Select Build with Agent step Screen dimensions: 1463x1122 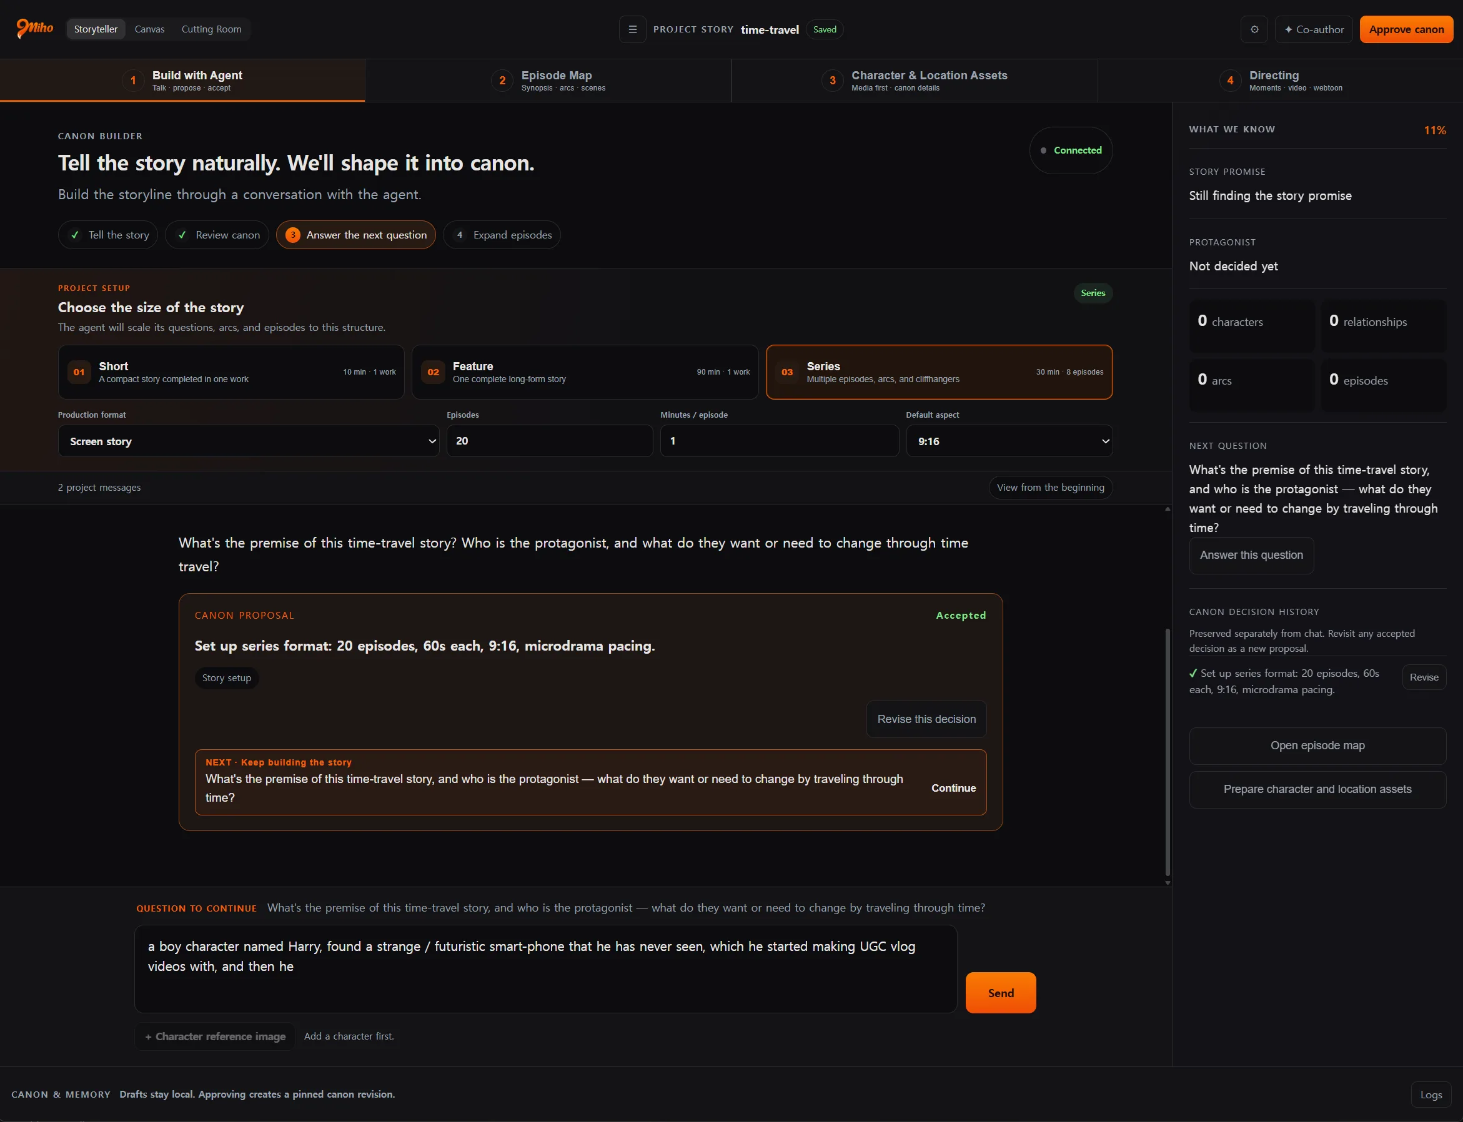pyautogui.click(x=182, y=81)
